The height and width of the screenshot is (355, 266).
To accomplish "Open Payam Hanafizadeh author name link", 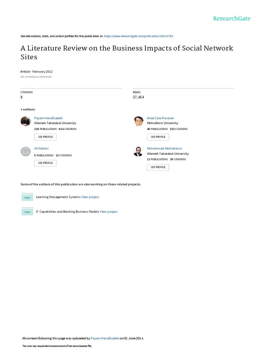I will coord(48,118).
